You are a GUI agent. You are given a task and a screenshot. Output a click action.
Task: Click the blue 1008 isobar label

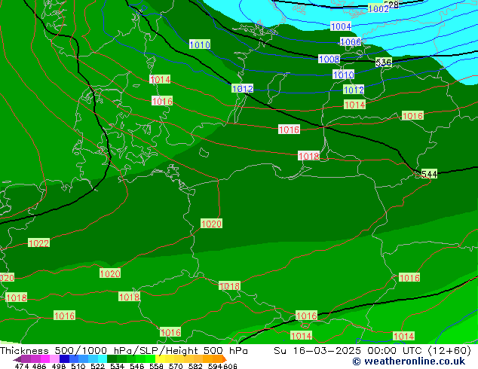(x=329, y=59)
